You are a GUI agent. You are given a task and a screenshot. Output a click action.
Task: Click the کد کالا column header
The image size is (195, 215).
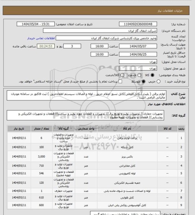click(x=167, y=129)
